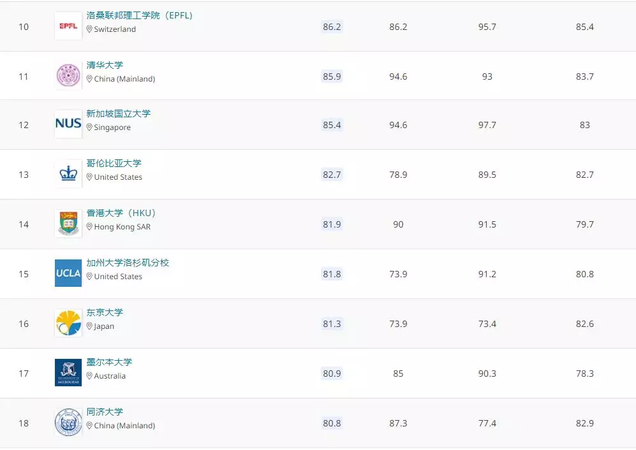This screenshot has height=450, width=636.
Task: Click the NUS logo
Action: pos(68,124)
